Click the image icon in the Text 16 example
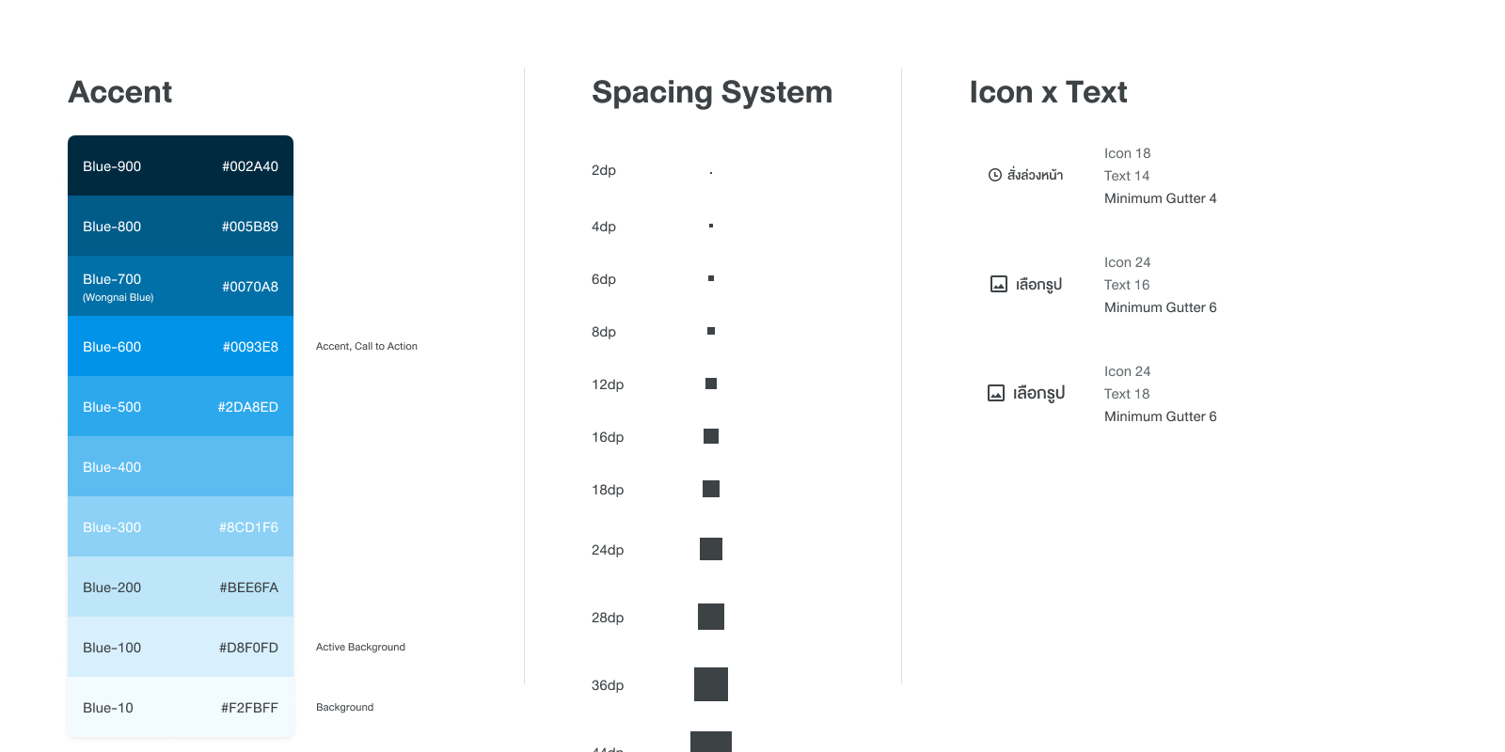 tap(999, 284)
